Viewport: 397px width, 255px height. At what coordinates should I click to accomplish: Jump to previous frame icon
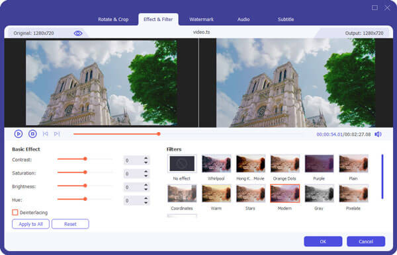coord(45,134)
